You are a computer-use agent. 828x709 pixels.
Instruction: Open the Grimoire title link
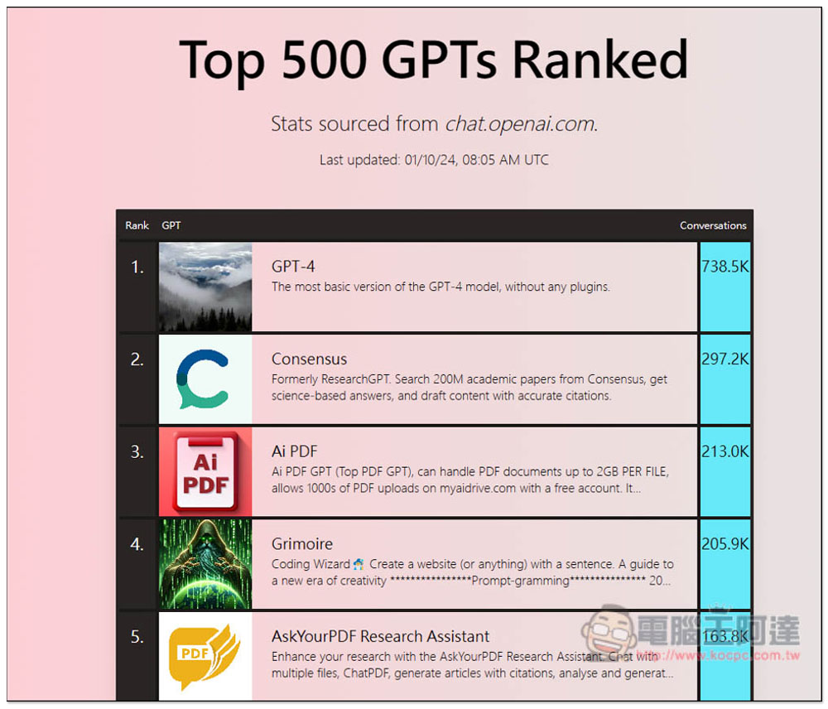(x=302, y=543)
